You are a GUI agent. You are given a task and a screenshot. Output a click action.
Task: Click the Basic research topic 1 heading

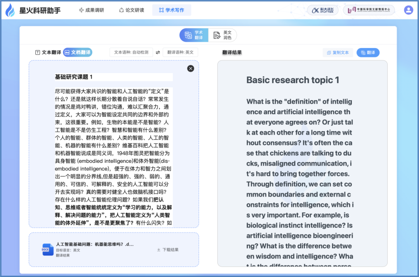tap(293, 80)
